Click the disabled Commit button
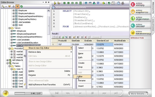Screen dimensions: 155x97 (x=96, y=37)
